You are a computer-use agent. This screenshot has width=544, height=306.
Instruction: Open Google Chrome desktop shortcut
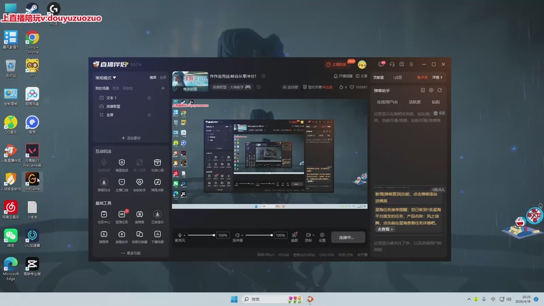(x=32, y=41)
